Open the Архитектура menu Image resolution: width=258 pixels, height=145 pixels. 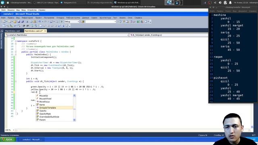105,18
